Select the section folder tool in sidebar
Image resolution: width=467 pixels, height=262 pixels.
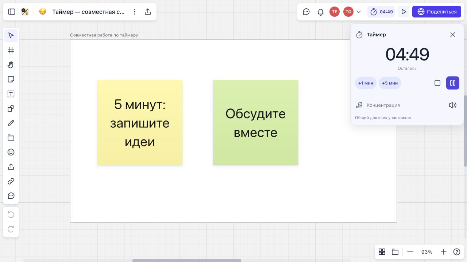pyautogui.click(x=11, y=138)
